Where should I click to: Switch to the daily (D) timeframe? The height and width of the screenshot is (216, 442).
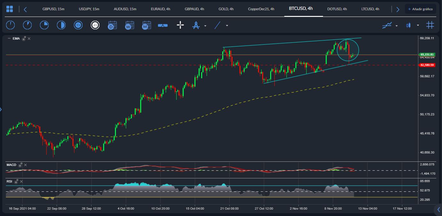[112, 25]
